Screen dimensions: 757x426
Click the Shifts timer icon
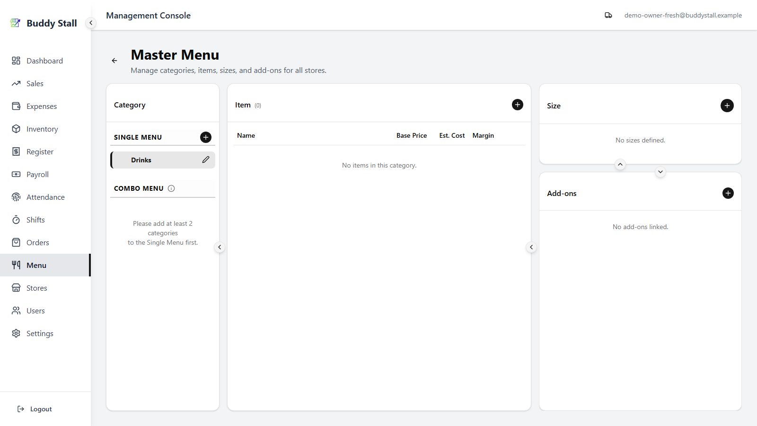point(16,220)
